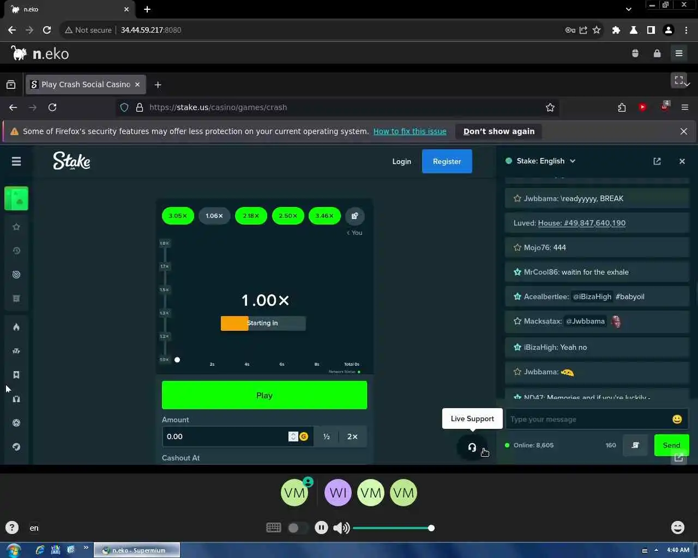The image size is (698, 558).
Task: Open chat rules icon next to Send
Action: [635, 445]
